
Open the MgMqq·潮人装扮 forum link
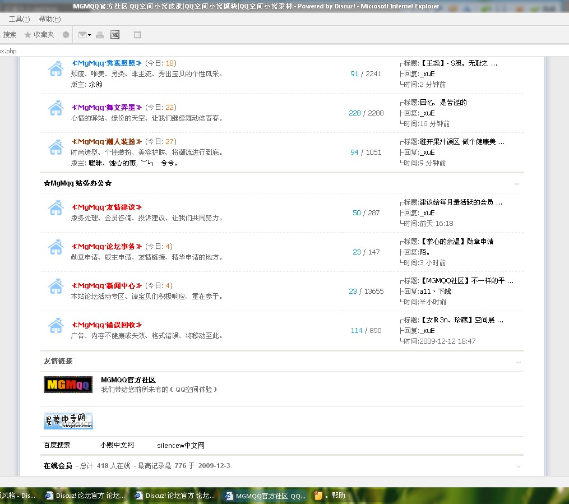point(107,141)
